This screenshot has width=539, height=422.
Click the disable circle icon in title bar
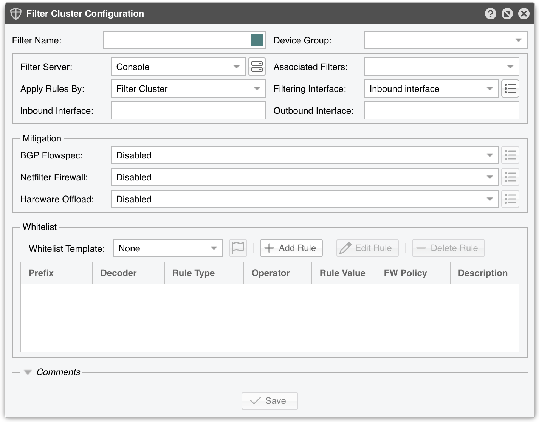tap(507, 14)
